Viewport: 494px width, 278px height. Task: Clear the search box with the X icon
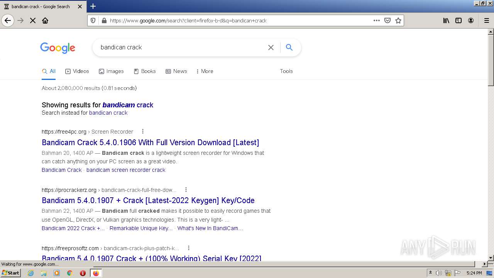pos(271,47)
